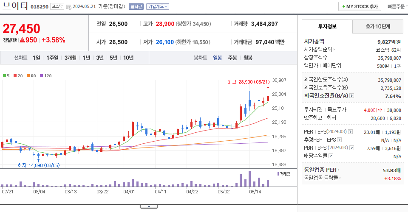Click the 외국인보유주식수 value 2,735,120
The width and height of the screenshot is (408, 212).
pos(391,88)
